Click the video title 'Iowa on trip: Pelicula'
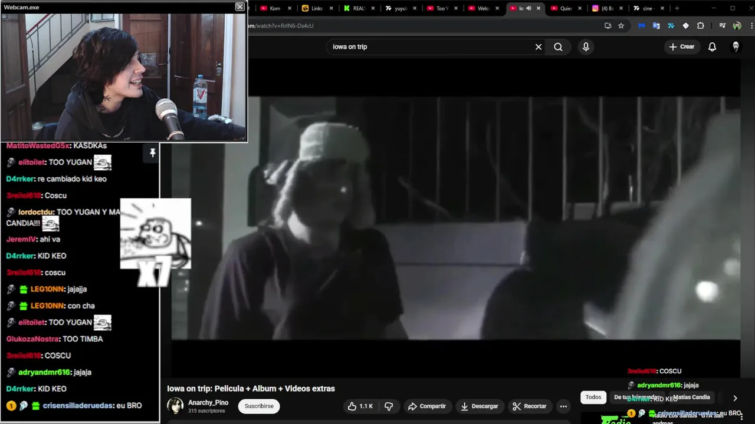 [251, 389]
